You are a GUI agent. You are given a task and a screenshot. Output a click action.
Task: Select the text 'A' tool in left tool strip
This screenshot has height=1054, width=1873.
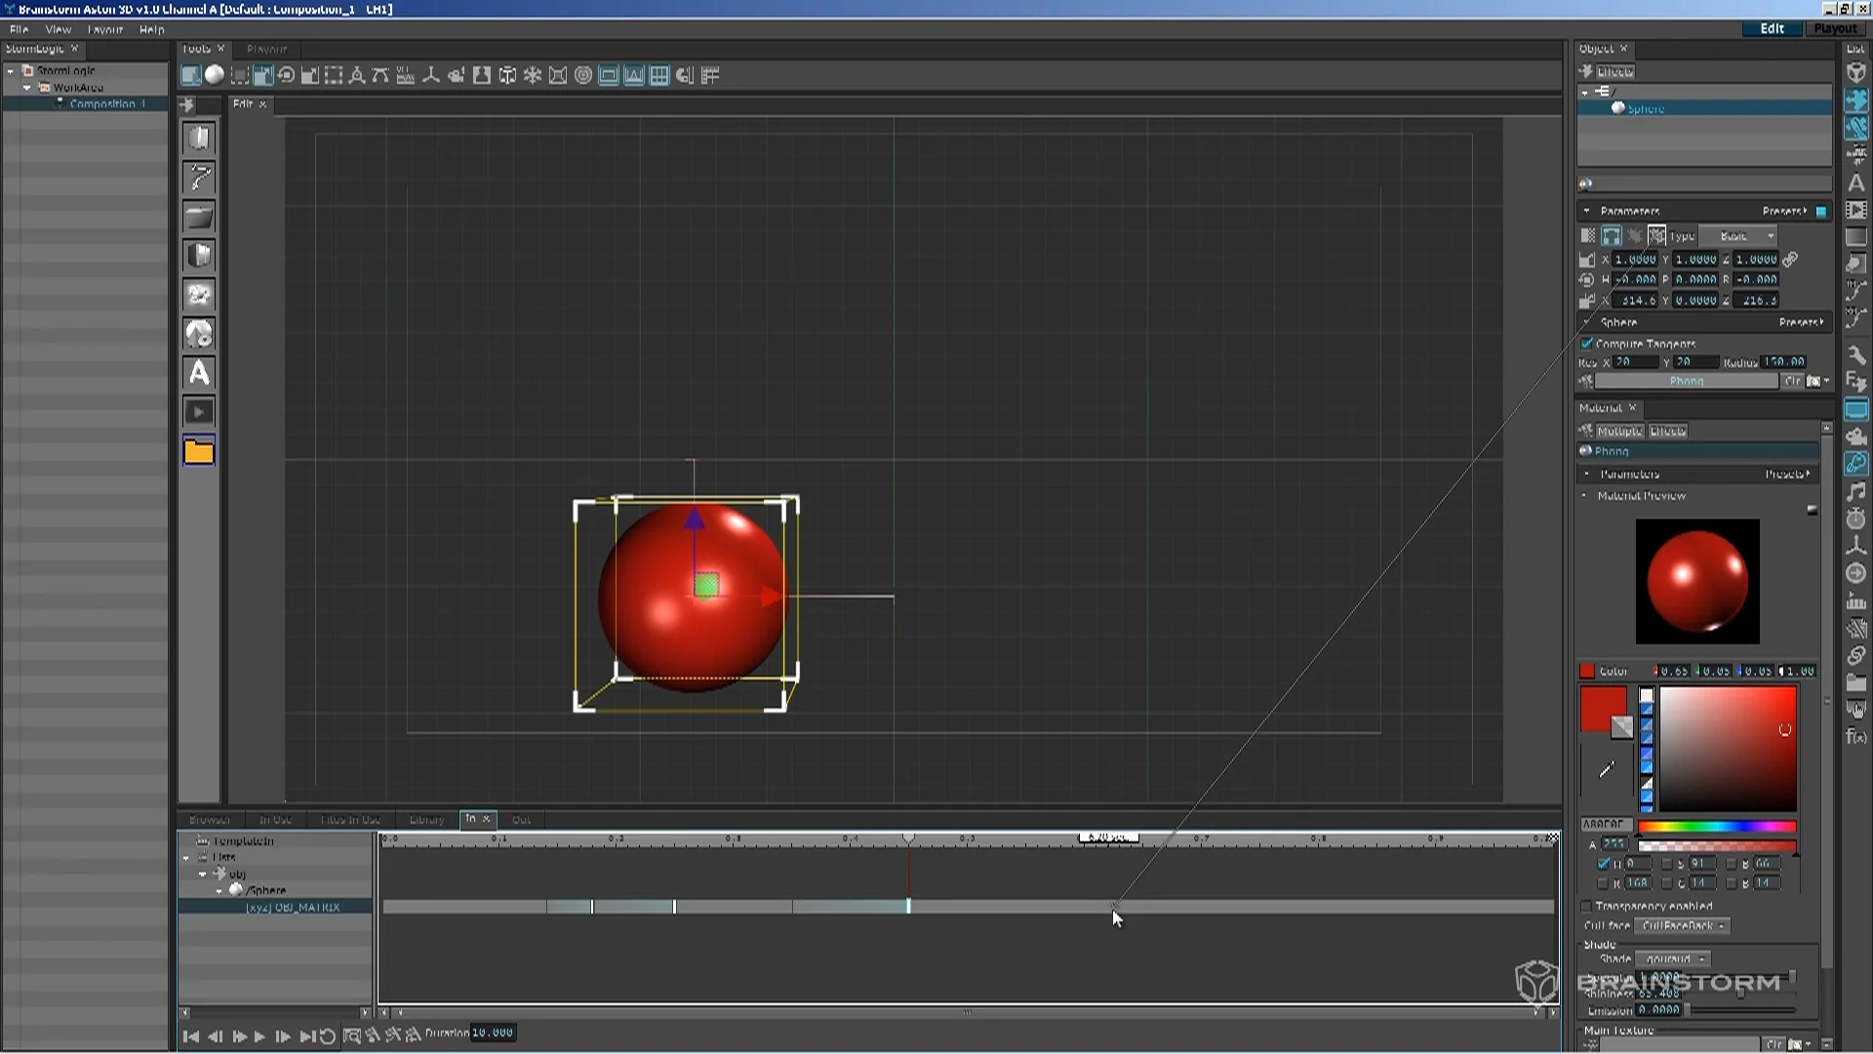pos(199,373)
